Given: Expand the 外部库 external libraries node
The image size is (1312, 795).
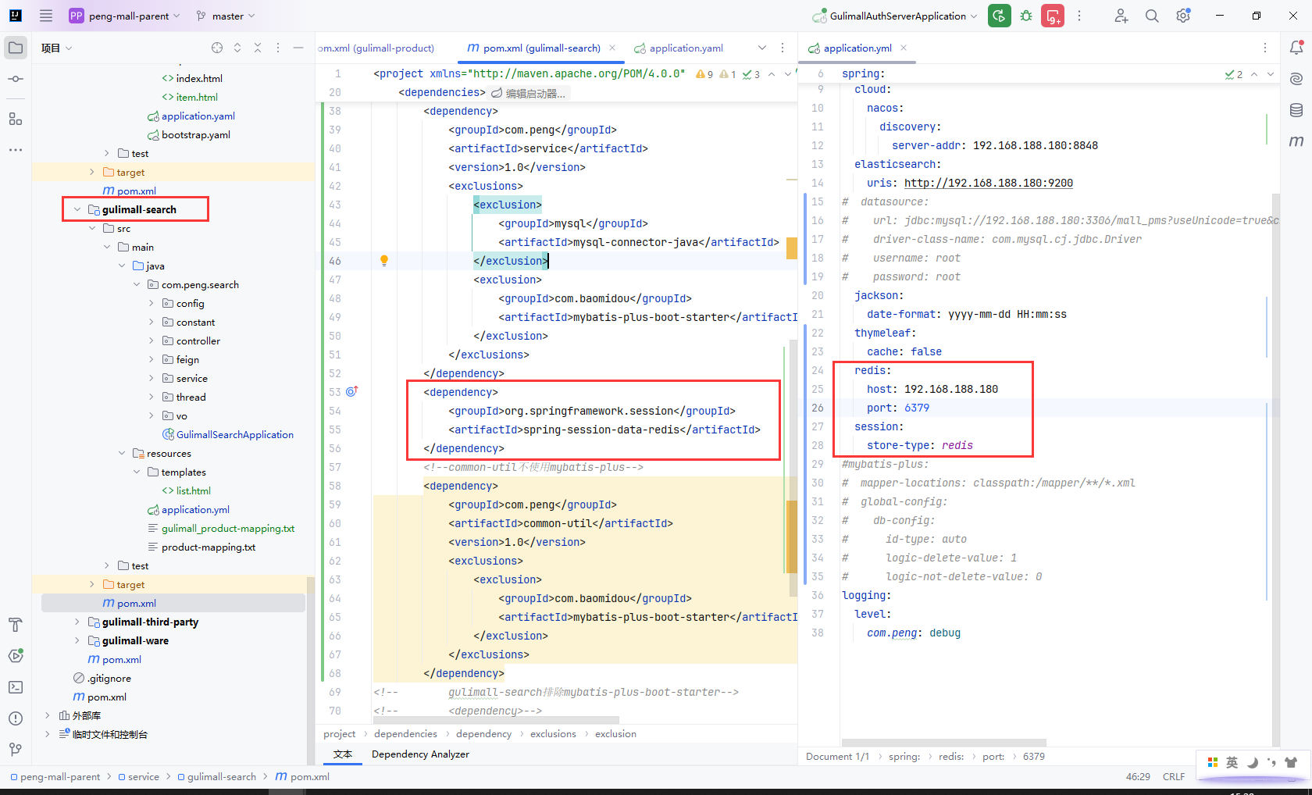Looking at the screenshot, I should tap(48, 715).
